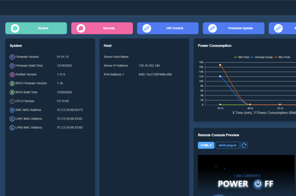Click the IPv6 address fe80::7ec2:55ff:fe86:e6fe
The image size is (296, 196).
click(155, 74)
